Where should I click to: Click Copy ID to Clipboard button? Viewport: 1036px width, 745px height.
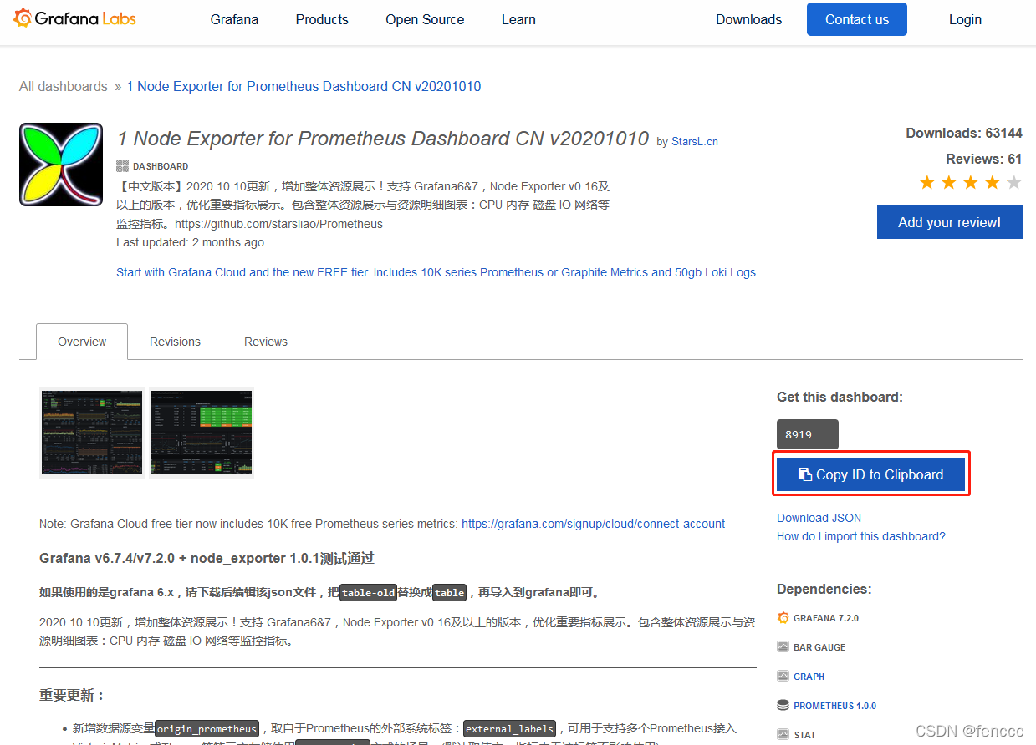870,474
